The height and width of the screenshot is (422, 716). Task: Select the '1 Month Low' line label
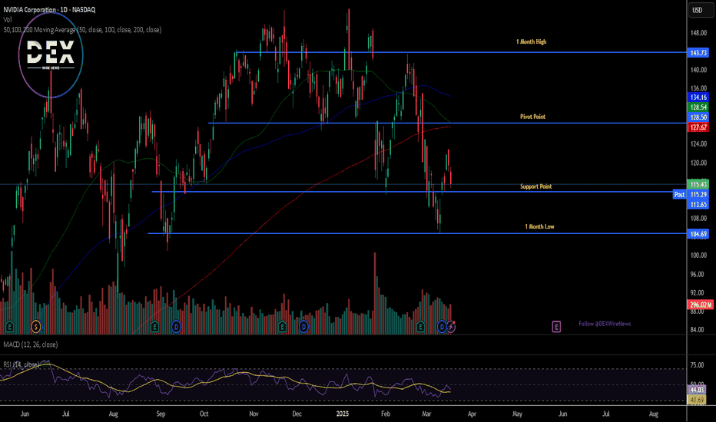(x=539, y=227)
